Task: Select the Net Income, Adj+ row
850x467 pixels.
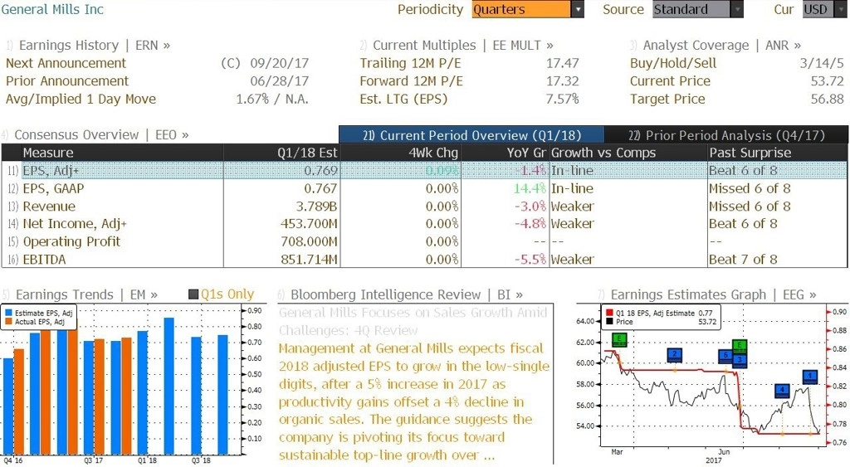Action: point(424,224)
